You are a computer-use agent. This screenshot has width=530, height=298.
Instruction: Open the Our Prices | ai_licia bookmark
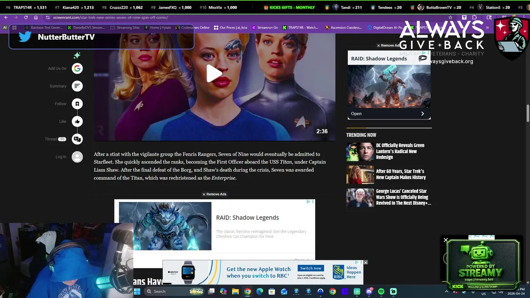point(230,27)
